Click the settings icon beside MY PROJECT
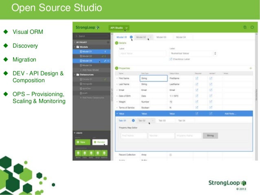The width and height of the screenshot is (260, 195). coord(108,42)
